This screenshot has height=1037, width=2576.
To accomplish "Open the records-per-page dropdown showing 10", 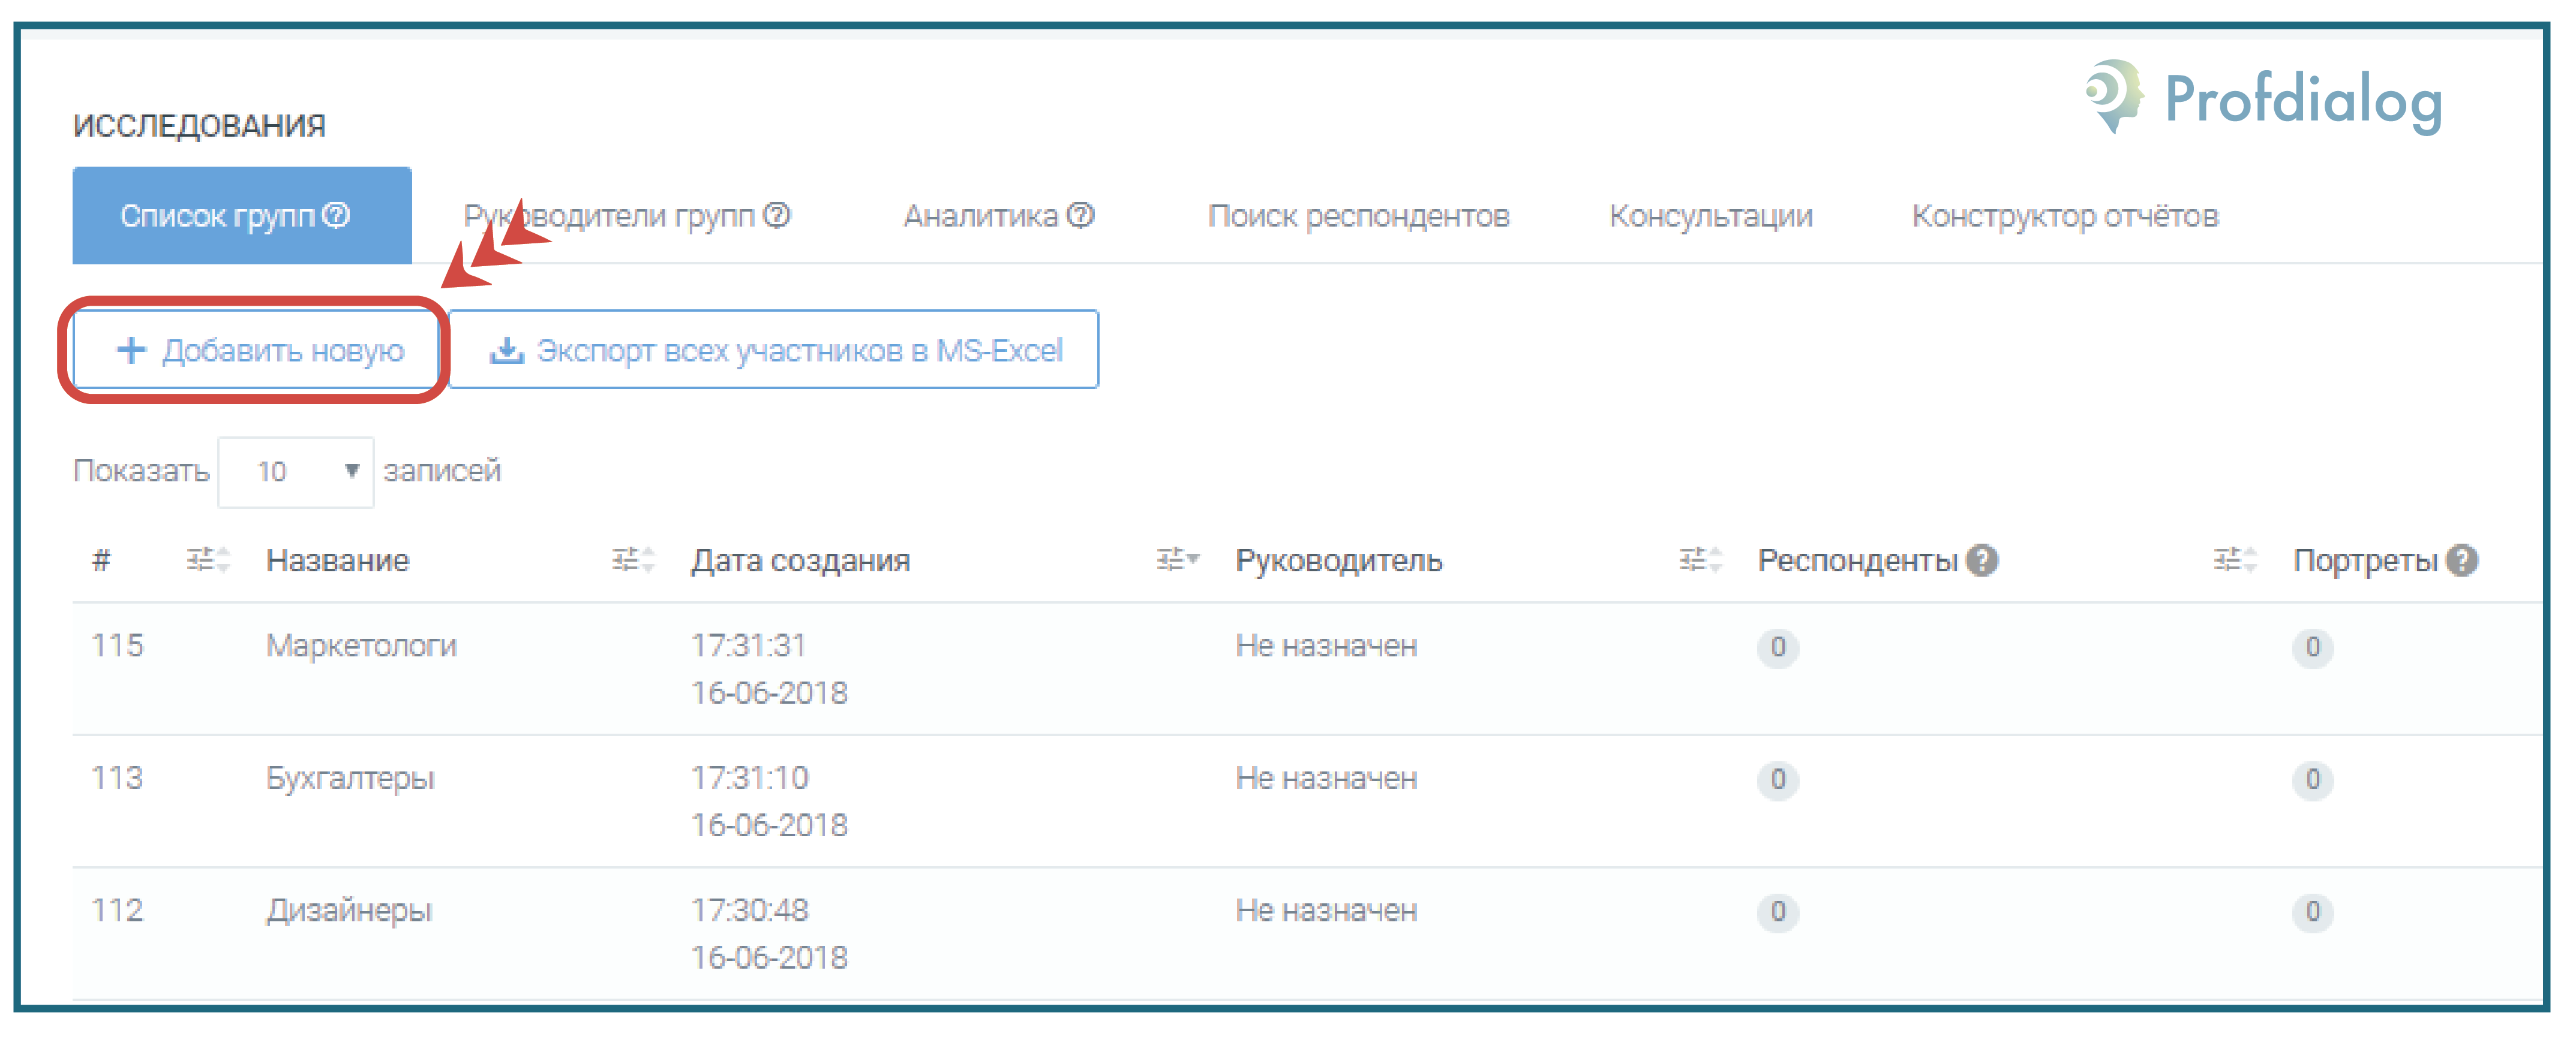I will tap(296, 472).
